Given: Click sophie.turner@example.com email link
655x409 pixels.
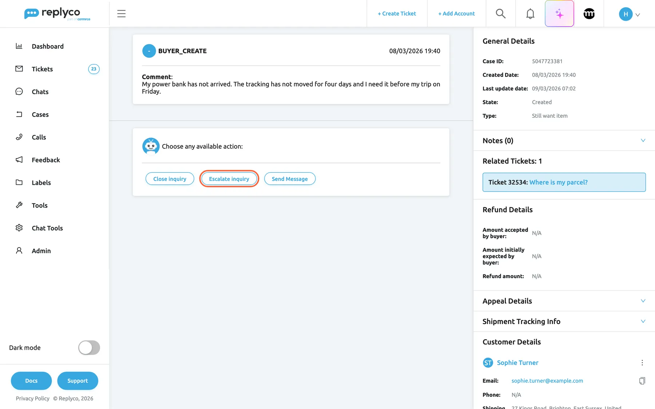Looking at the screenshot, I should coord(547,381).
